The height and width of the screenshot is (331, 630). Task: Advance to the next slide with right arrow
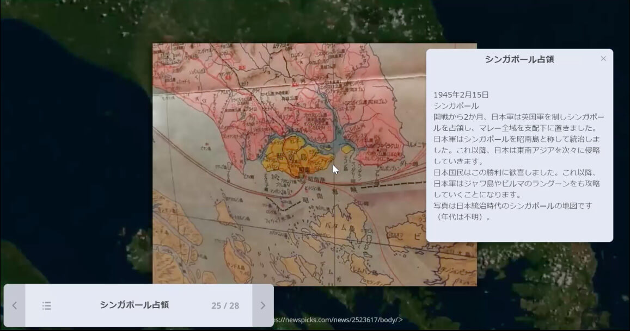(263, 305)
